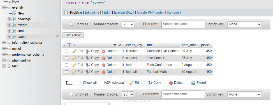This screenshot has width=273, height=105.
Task: Click the Refresh link
Action: tap(173, 13)
